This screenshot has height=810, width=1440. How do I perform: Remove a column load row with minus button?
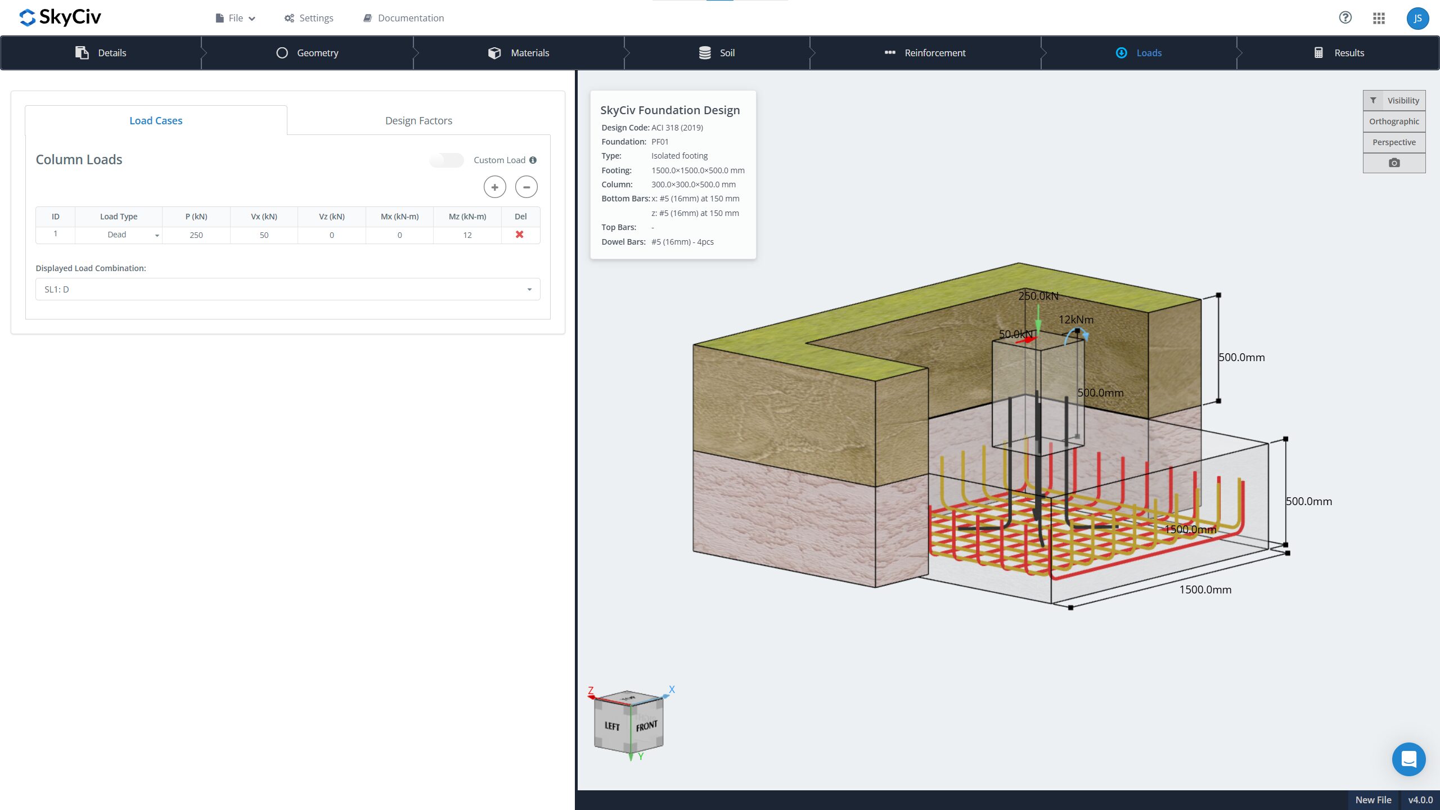click(x=526, y=187)
